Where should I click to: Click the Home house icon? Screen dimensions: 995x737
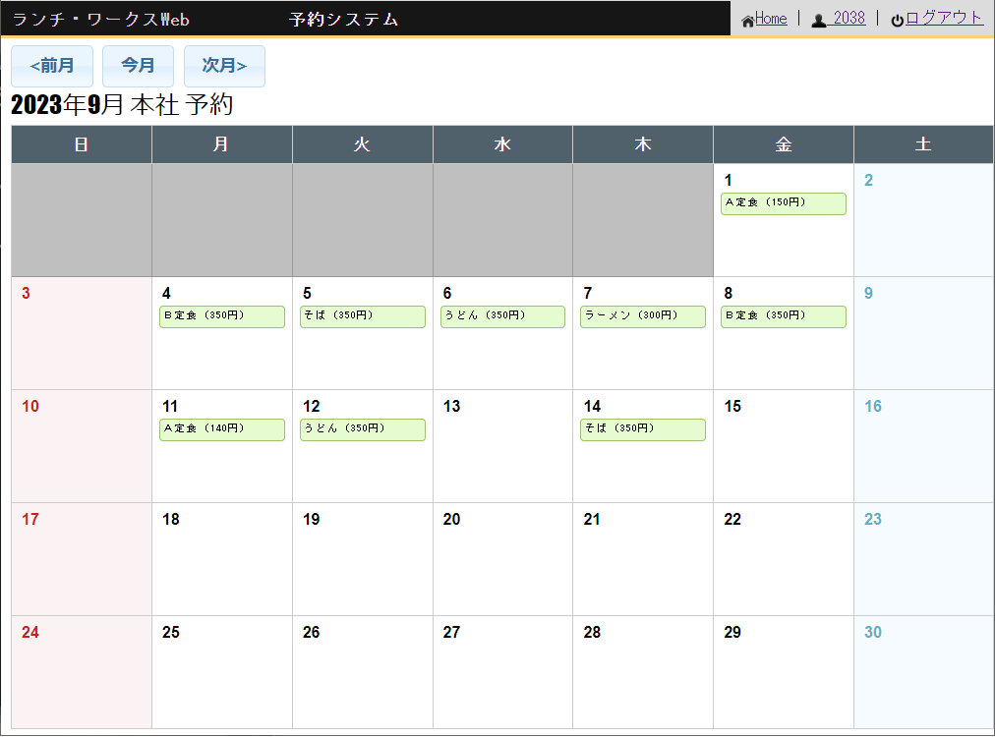[747, 21]
